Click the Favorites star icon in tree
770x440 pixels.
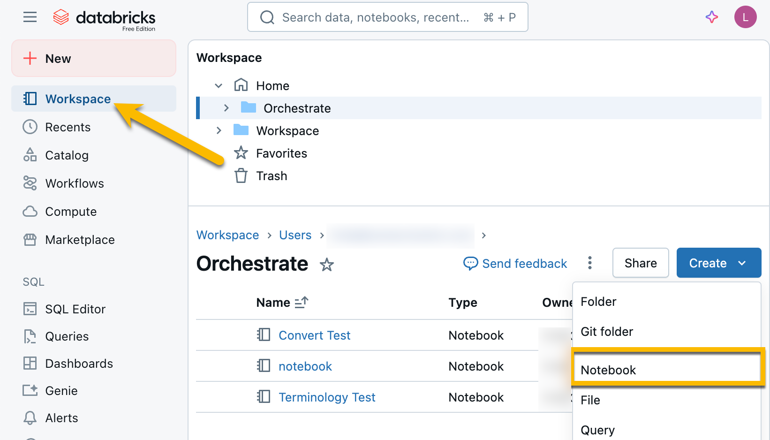tap(241, 152)
